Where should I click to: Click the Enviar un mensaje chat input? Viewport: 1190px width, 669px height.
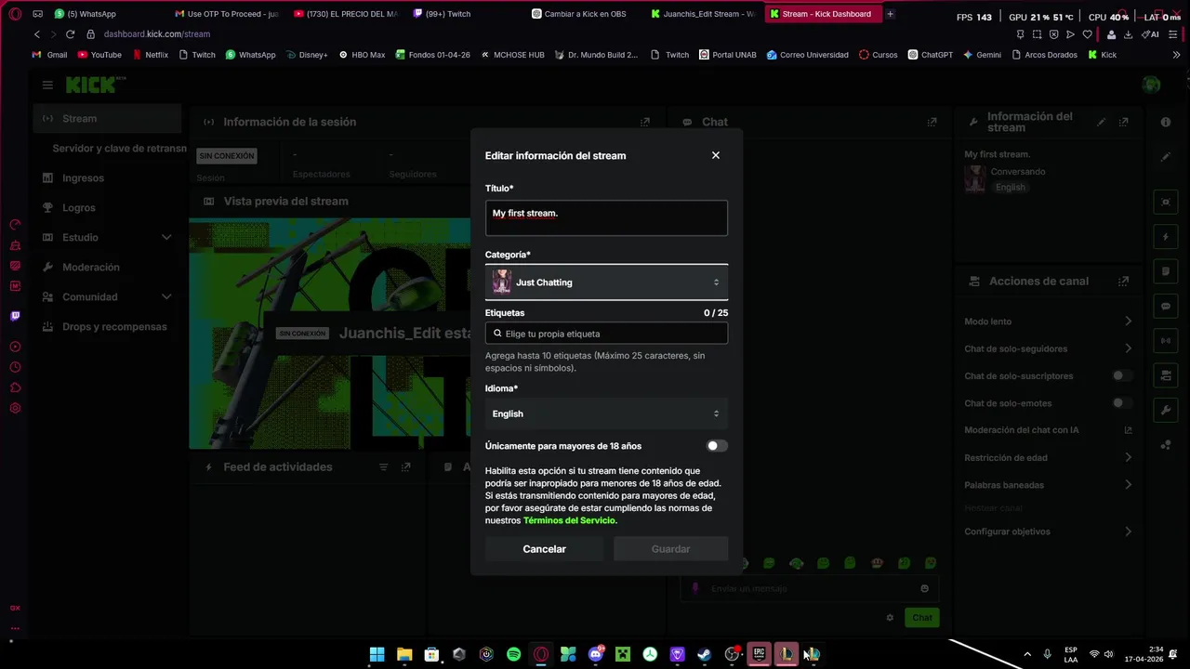(809, 588)
